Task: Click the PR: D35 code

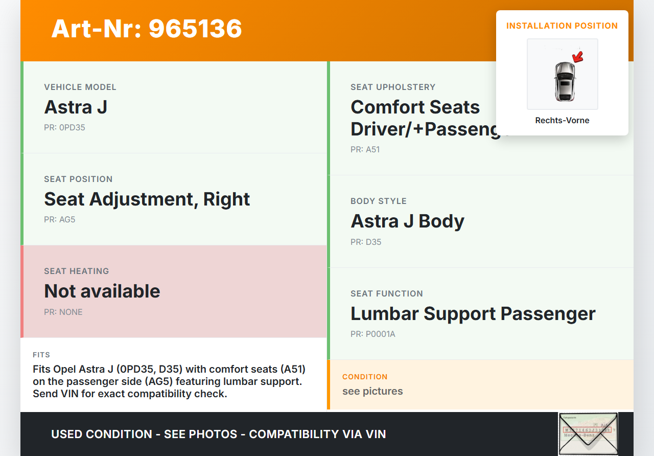Action: point(366,242)
